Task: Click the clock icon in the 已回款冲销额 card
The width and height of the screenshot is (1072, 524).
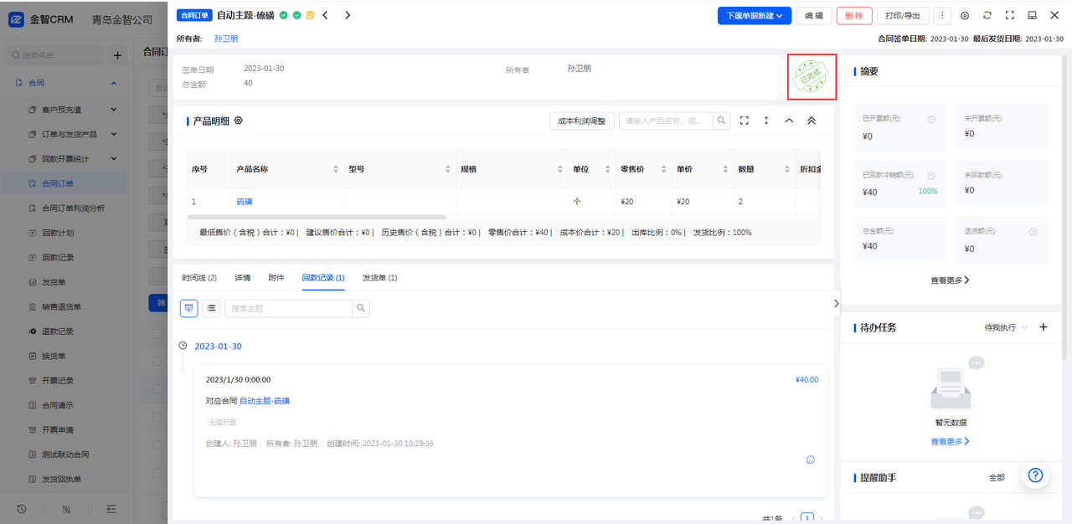Action: click(x=931, y=176)
